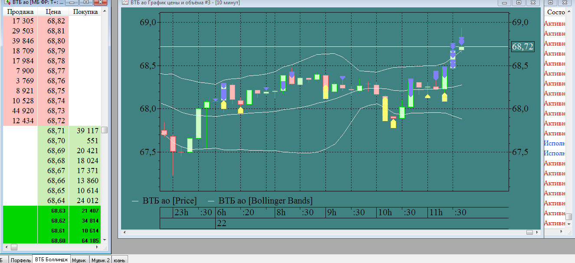575x263 pixels.
Task: Click buy volume 20 421
Action: (x=85, y=151)
